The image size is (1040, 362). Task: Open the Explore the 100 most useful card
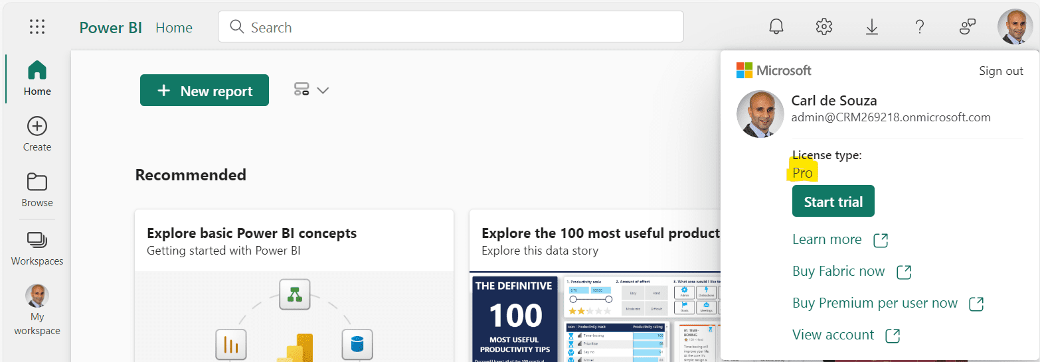pos(595,286)
